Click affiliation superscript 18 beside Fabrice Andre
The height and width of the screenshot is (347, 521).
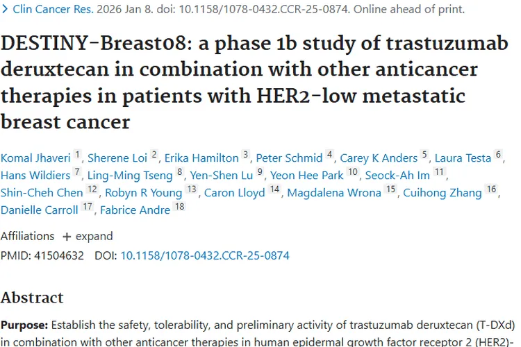[x=179, y=207]
